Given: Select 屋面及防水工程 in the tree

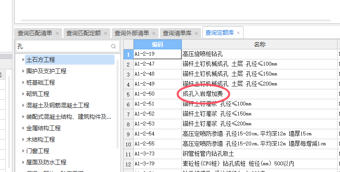Looking at the screenshot, I should (46, 162).
